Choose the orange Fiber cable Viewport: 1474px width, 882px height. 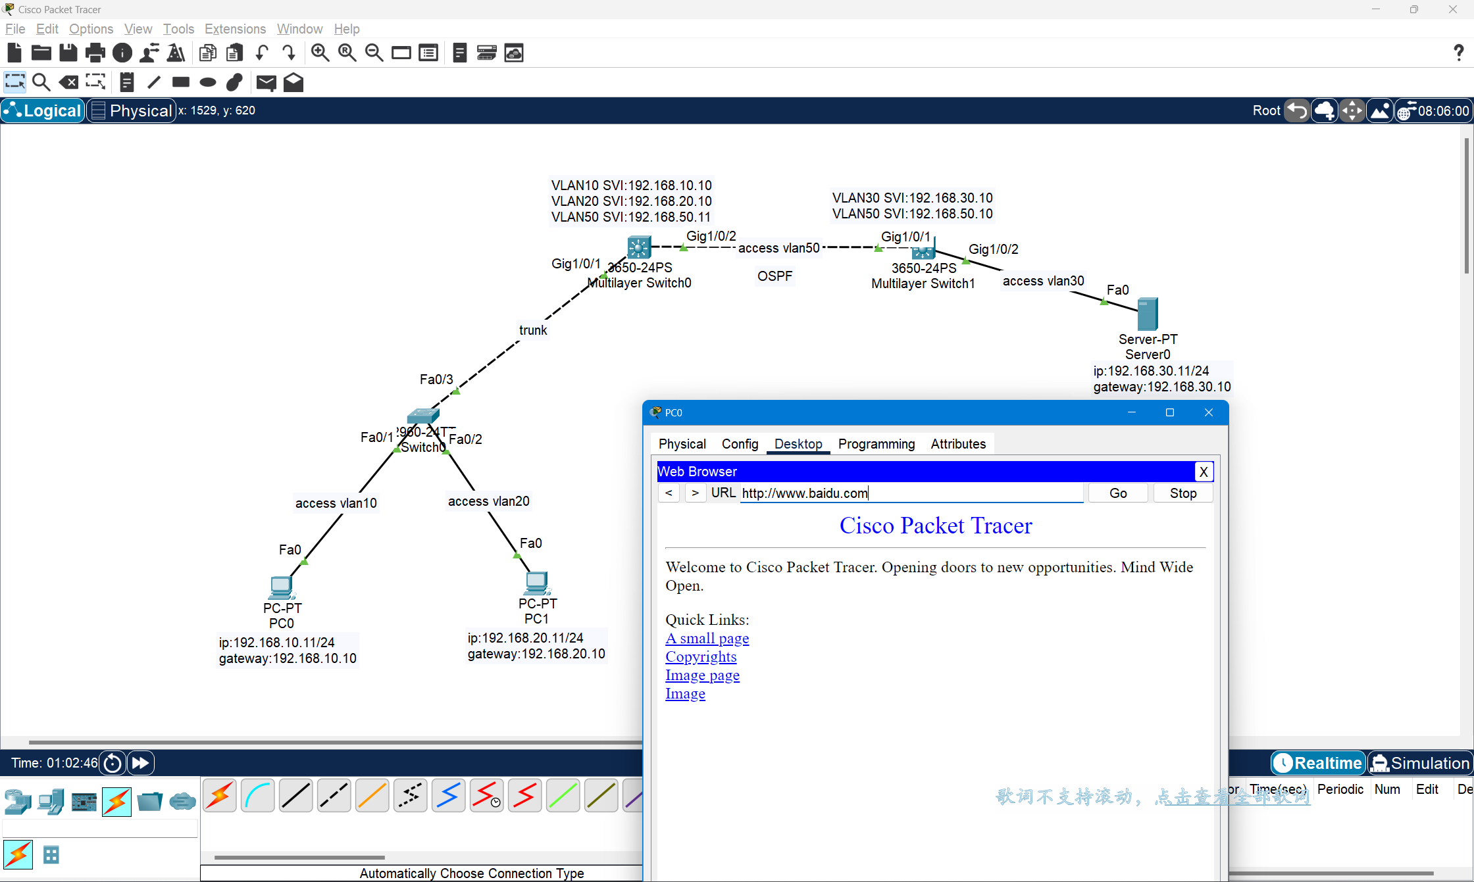372,795
